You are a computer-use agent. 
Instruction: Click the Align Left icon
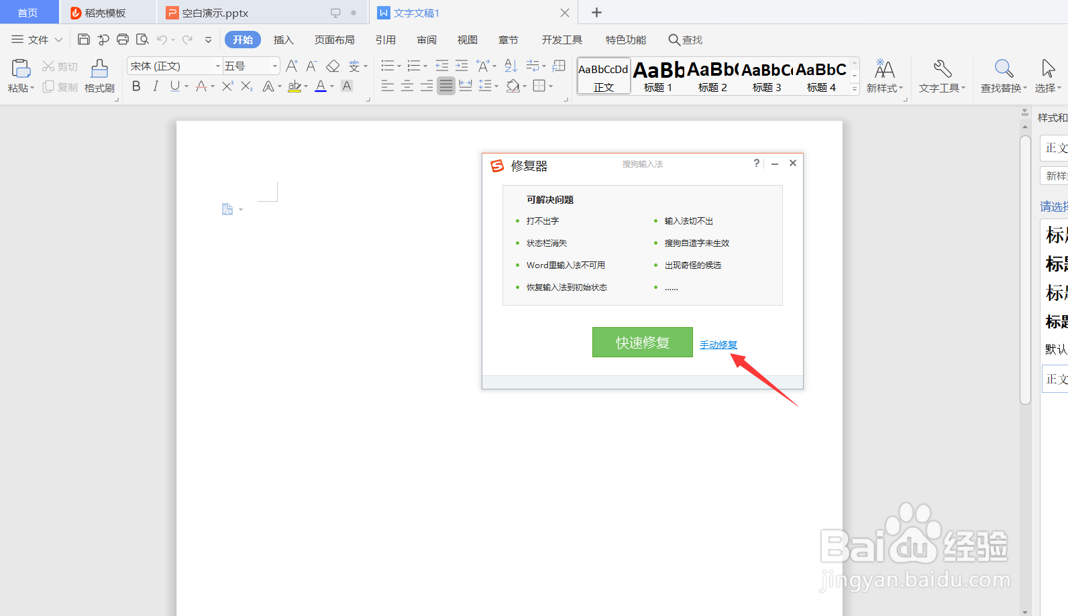pyautogui.click(x=388, y=86)
